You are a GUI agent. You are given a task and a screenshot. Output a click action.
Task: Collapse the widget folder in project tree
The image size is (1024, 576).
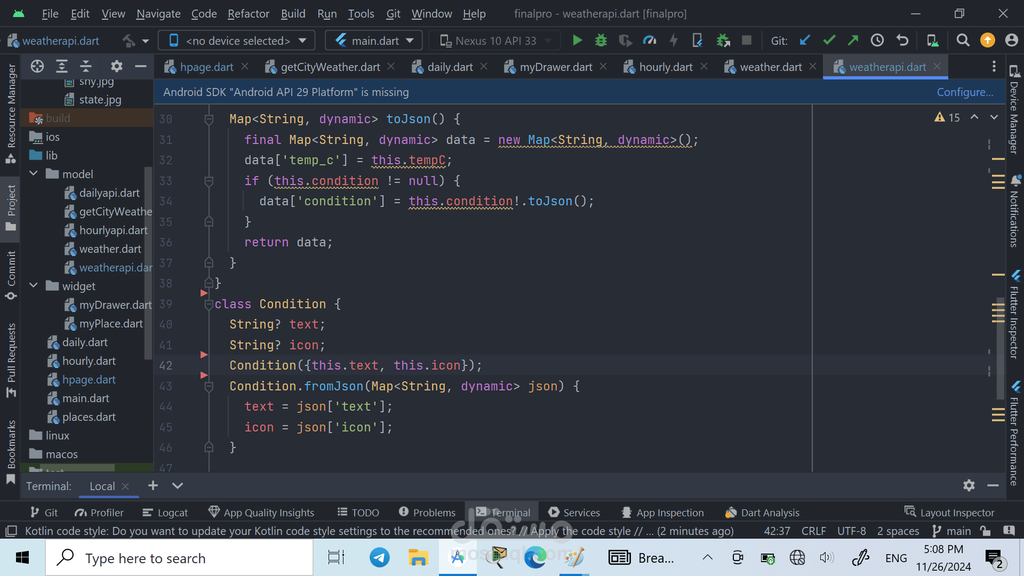coord(34,286)
